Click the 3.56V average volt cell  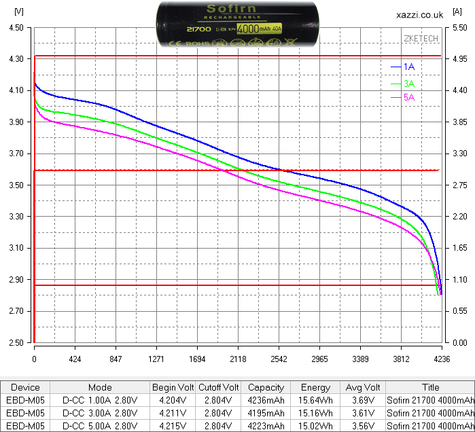[363, 426]
